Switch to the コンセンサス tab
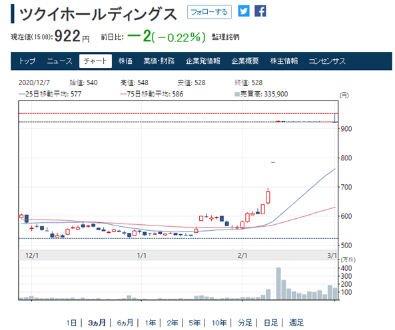Screen dimensions: 395x330 (327, 61)
